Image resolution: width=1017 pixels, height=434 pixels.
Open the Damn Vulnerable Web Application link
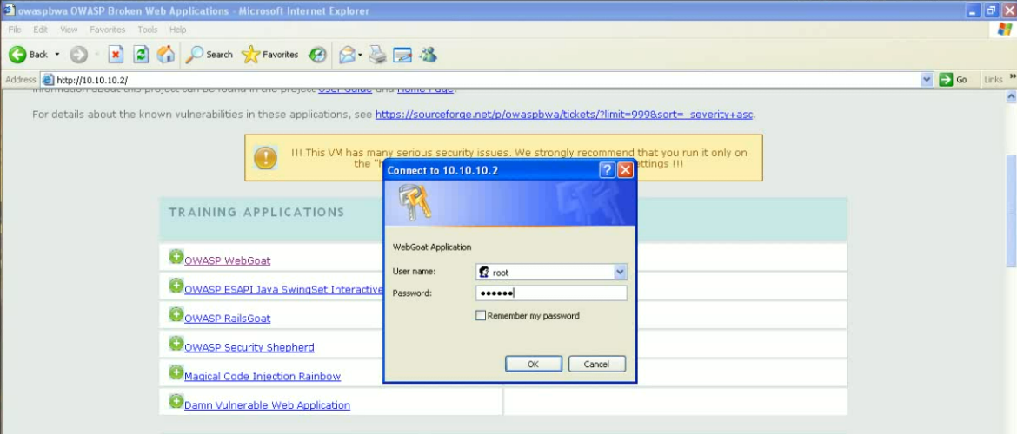coord(267,405)
